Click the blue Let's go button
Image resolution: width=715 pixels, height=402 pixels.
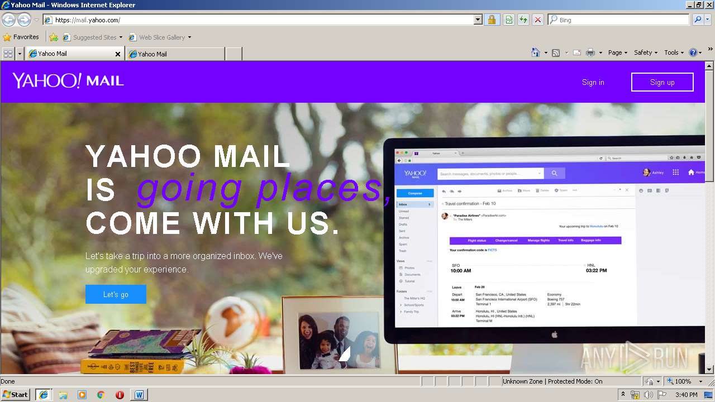[x=116, y=294]
